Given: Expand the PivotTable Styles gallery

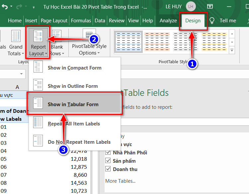Looking at the screenshot, I should click(x=232, y=50).
